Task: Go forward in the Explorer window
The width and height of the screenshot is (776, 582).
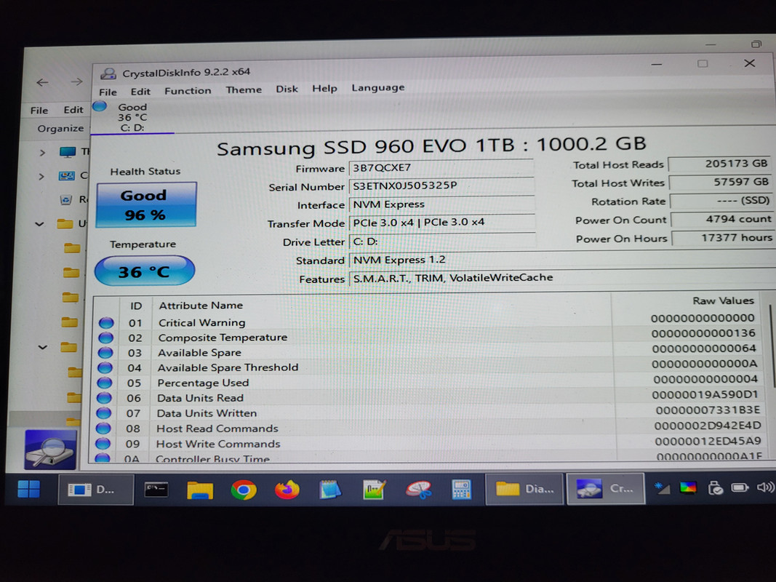Action: pyautogui.click(x=76, y=81)
